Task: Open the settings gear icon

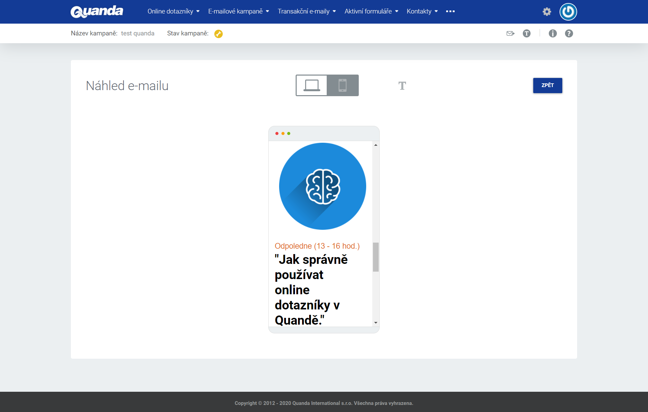Action: click(x=547, y=12)
